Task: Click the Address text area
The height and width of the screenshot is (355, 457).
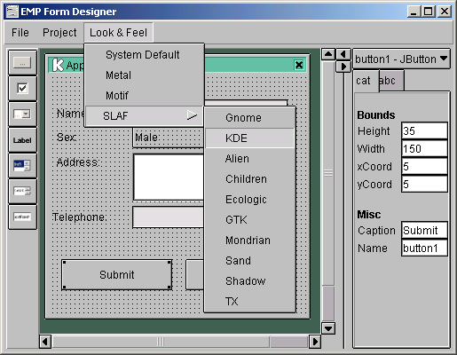Action: point(169,177)
